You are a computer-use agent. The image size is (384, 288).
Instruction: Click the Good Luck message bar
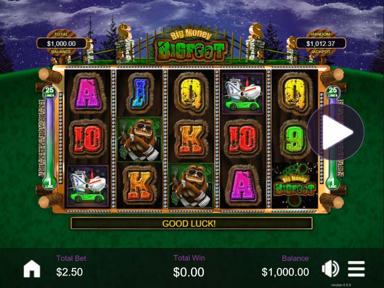[191, 223]
